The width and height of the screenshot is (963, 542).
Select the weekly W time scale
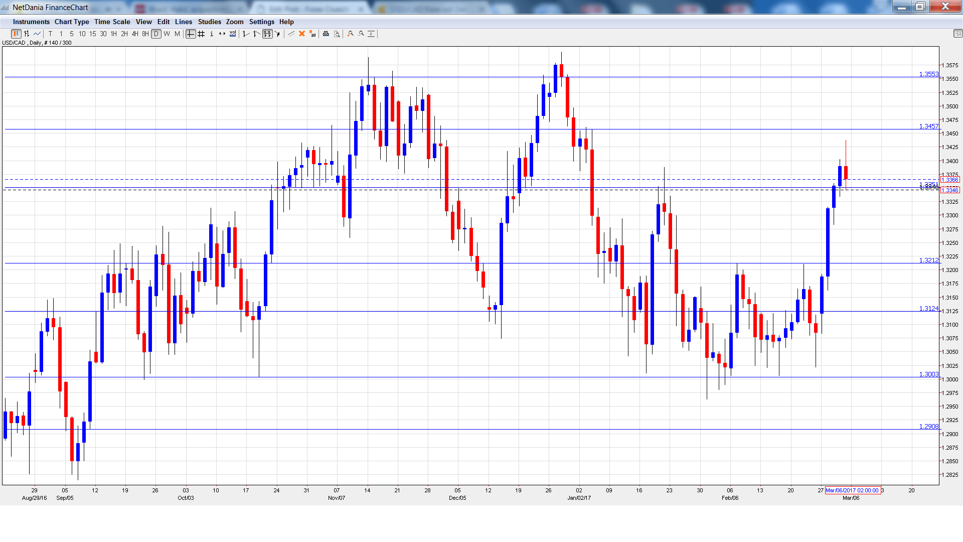point(167,34)
